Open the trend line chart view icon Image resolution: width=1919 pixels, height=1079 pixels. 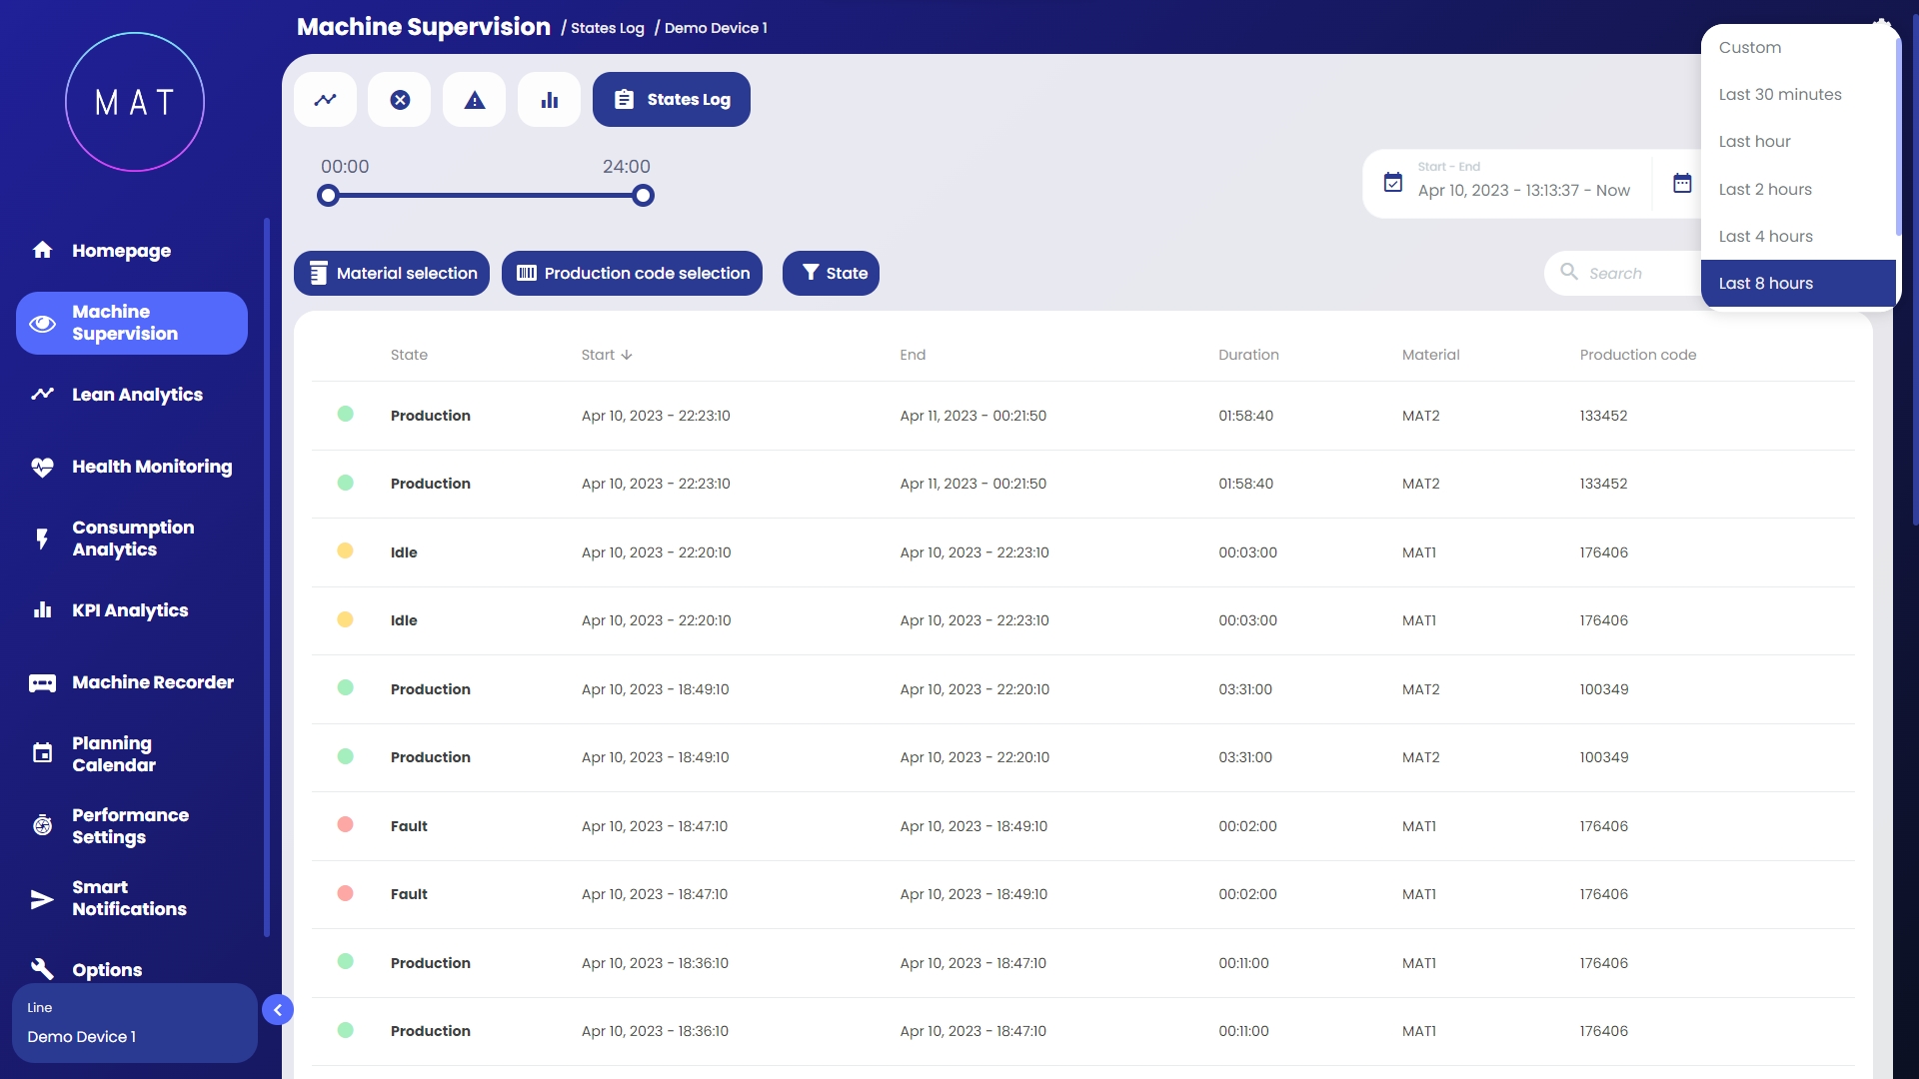coord(325,100)
